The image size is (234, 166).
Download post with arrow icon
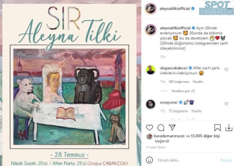pos(229,128)
